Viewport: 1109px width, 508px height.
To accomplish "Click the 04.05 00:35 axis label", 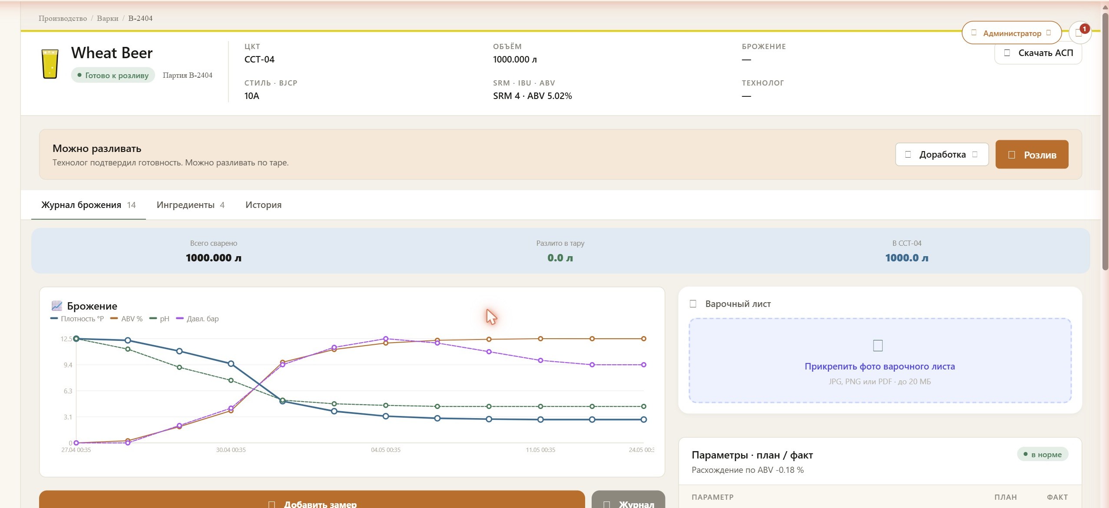I will coord(386,450).
